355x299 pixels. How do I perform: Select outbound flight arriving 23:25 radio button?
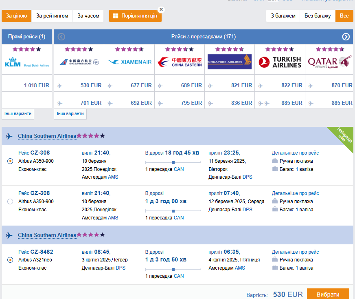pyautogui.click(x=10, y=161)
